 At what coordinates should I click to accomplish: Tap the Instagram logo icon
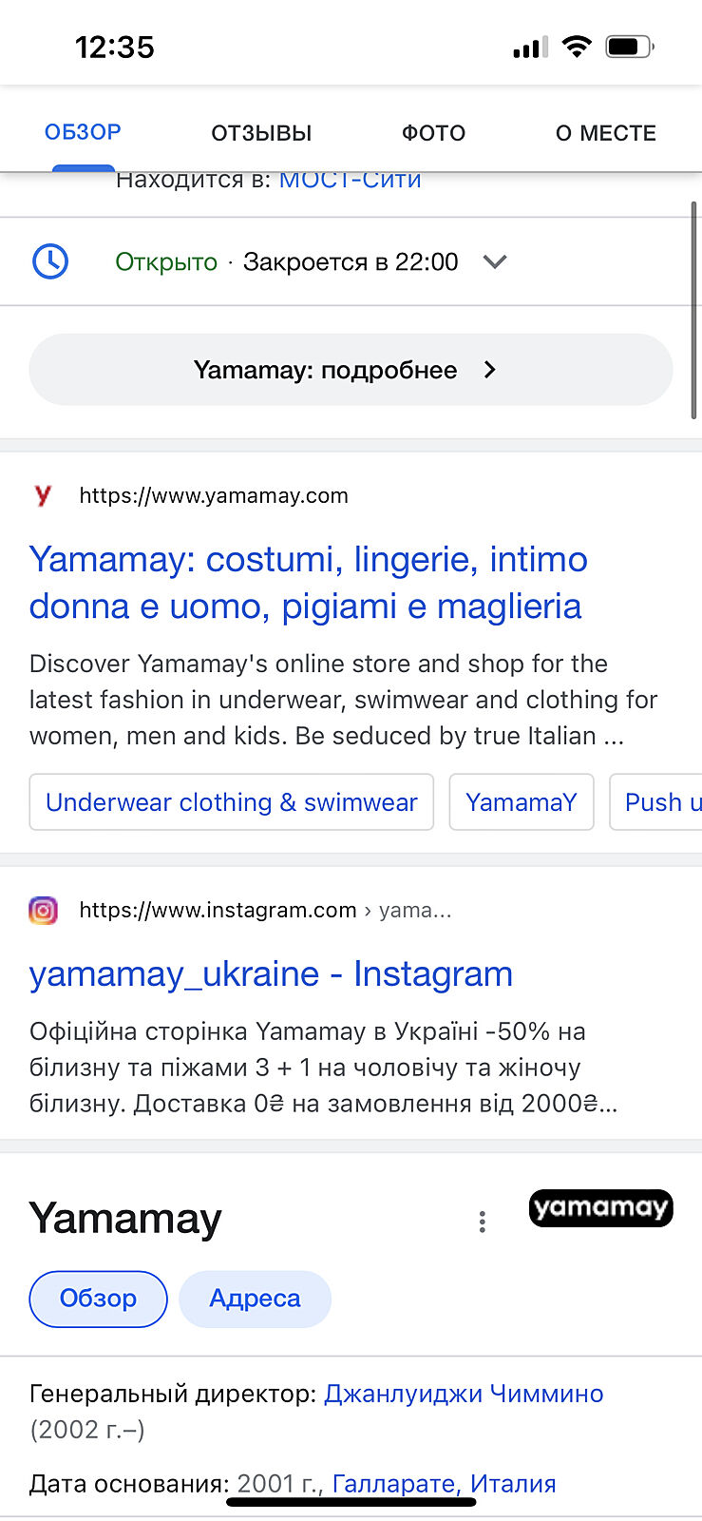click(43, 911)
